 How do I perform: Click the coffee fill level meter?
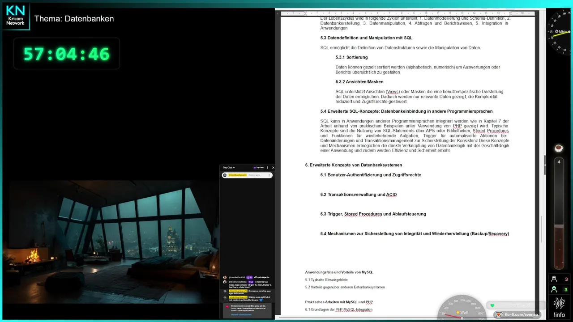[x=558, y=213]
